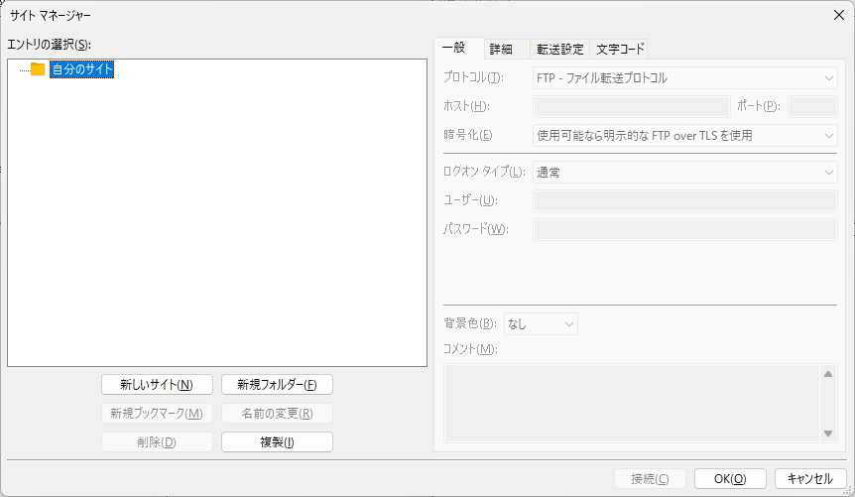Open the プロトコル dropdown
Image resolution: width=855 pixels, height=497 pixels.
[684, 78]
